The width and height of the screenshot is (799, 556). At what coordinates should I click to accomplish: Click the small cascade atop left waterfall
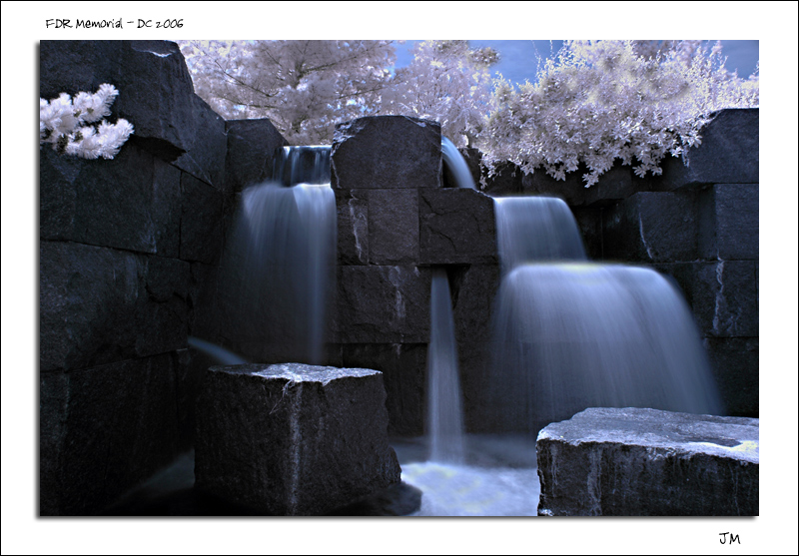pos(303,165)
